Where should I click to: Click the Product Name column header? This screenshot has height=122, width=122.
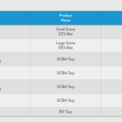tap(66, 18)
